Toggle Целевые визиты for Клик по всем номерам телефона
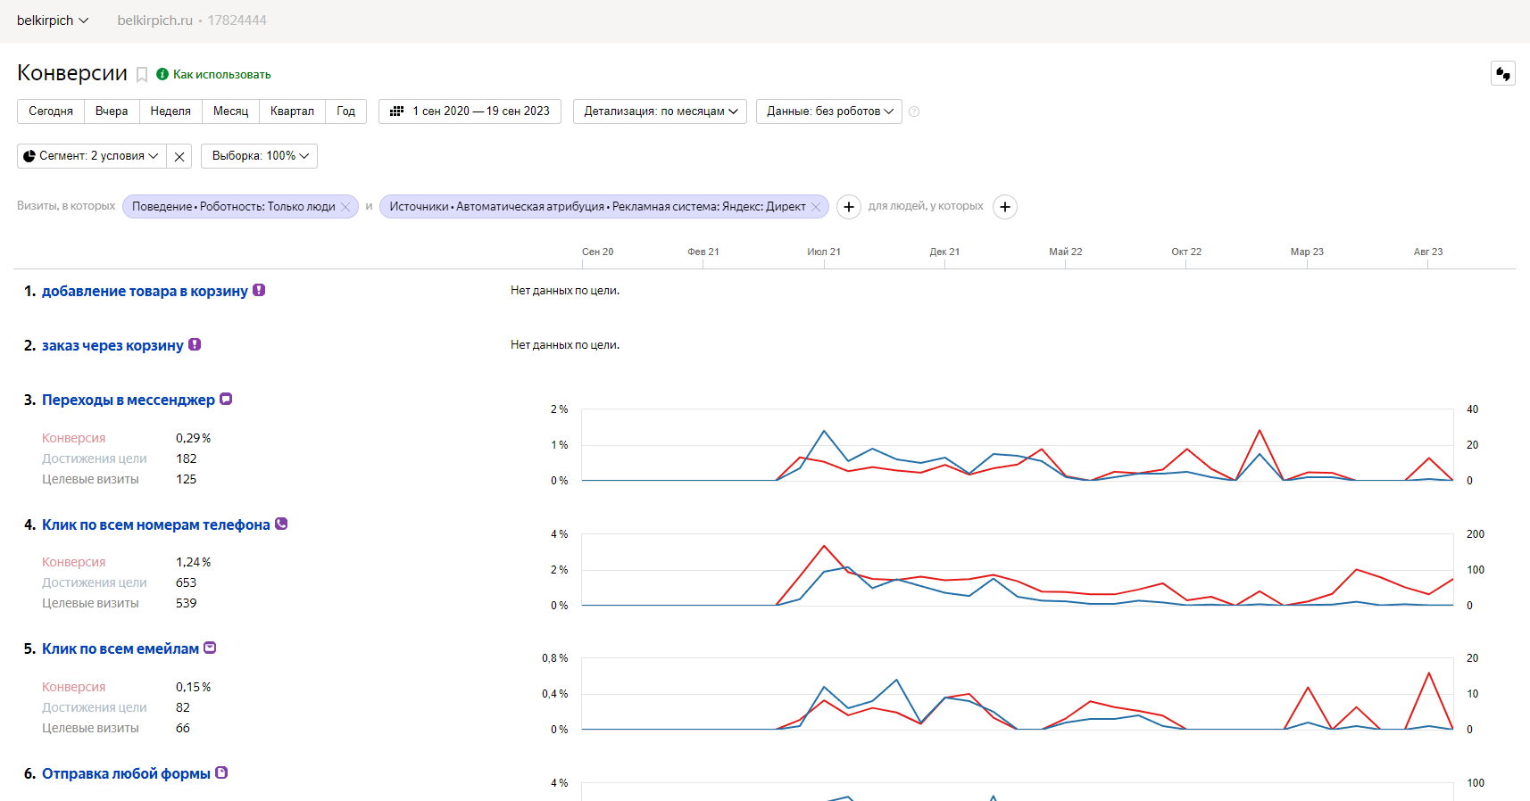 [90, 603]
